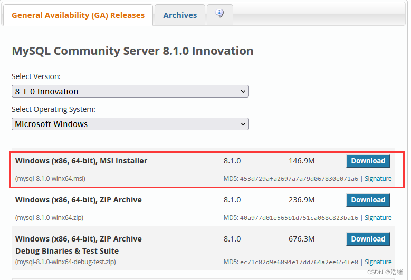
Task: Download the Debug Binaries & Test Suite
Action: pyautogui.click(x=368, y=239)
